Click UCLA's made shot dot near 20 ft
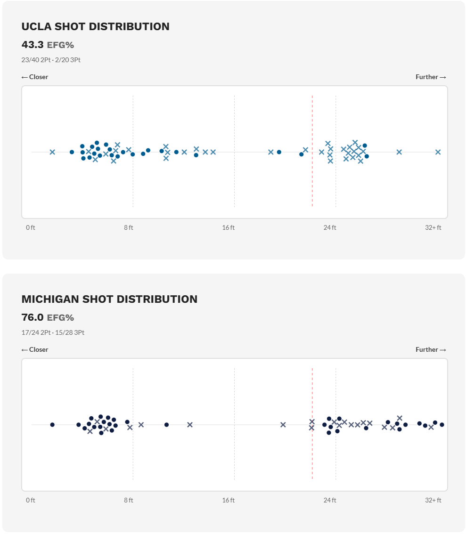 (x=279, y=152)
